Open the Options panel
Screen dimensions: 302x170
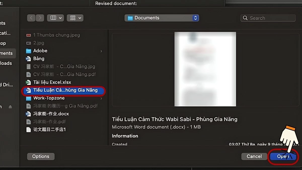point(41,156)
